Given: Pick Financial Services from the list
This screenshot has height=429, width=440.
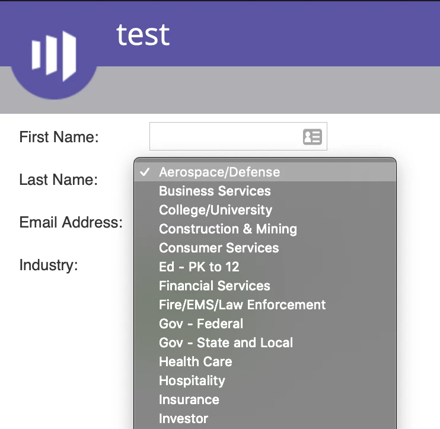Looking at the screenshot, I should click(x=215, y=286).
